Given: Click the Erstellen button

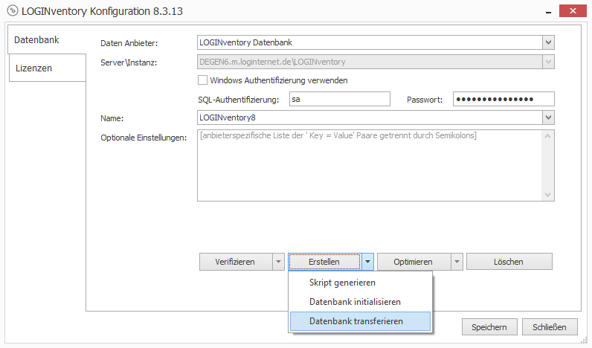Looking at the screenshot, I should [324, 262].
